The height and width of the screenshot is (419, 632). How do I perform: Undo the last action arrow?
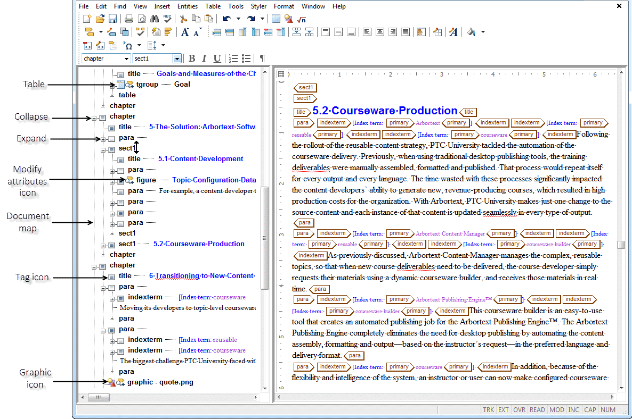227,19
